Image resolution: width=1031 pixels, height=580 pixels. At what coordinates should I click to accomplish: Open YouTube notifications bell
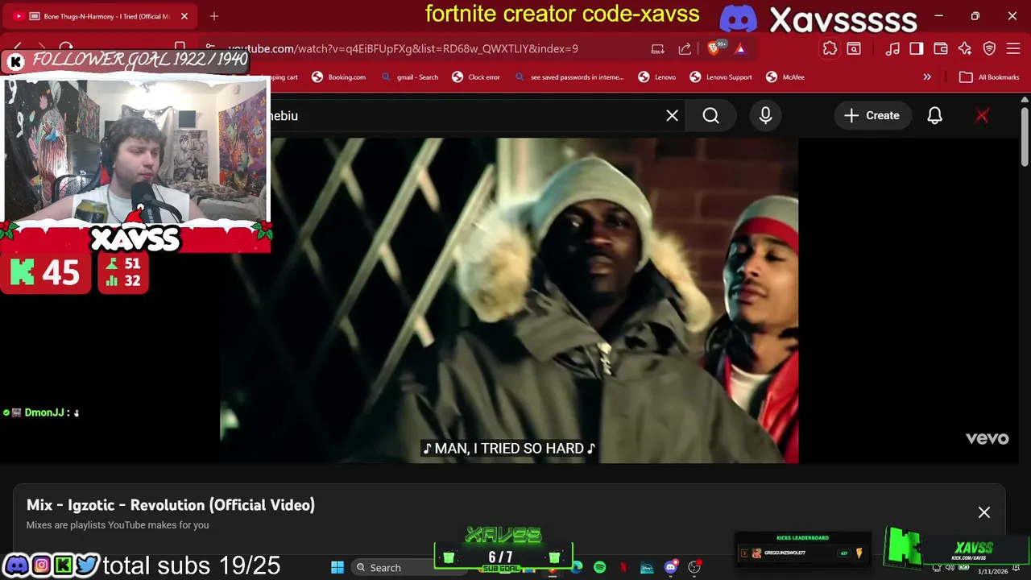point(934,116)
